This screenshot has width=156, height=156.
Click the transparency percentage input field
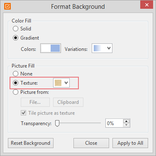click(x=114, y=123)
